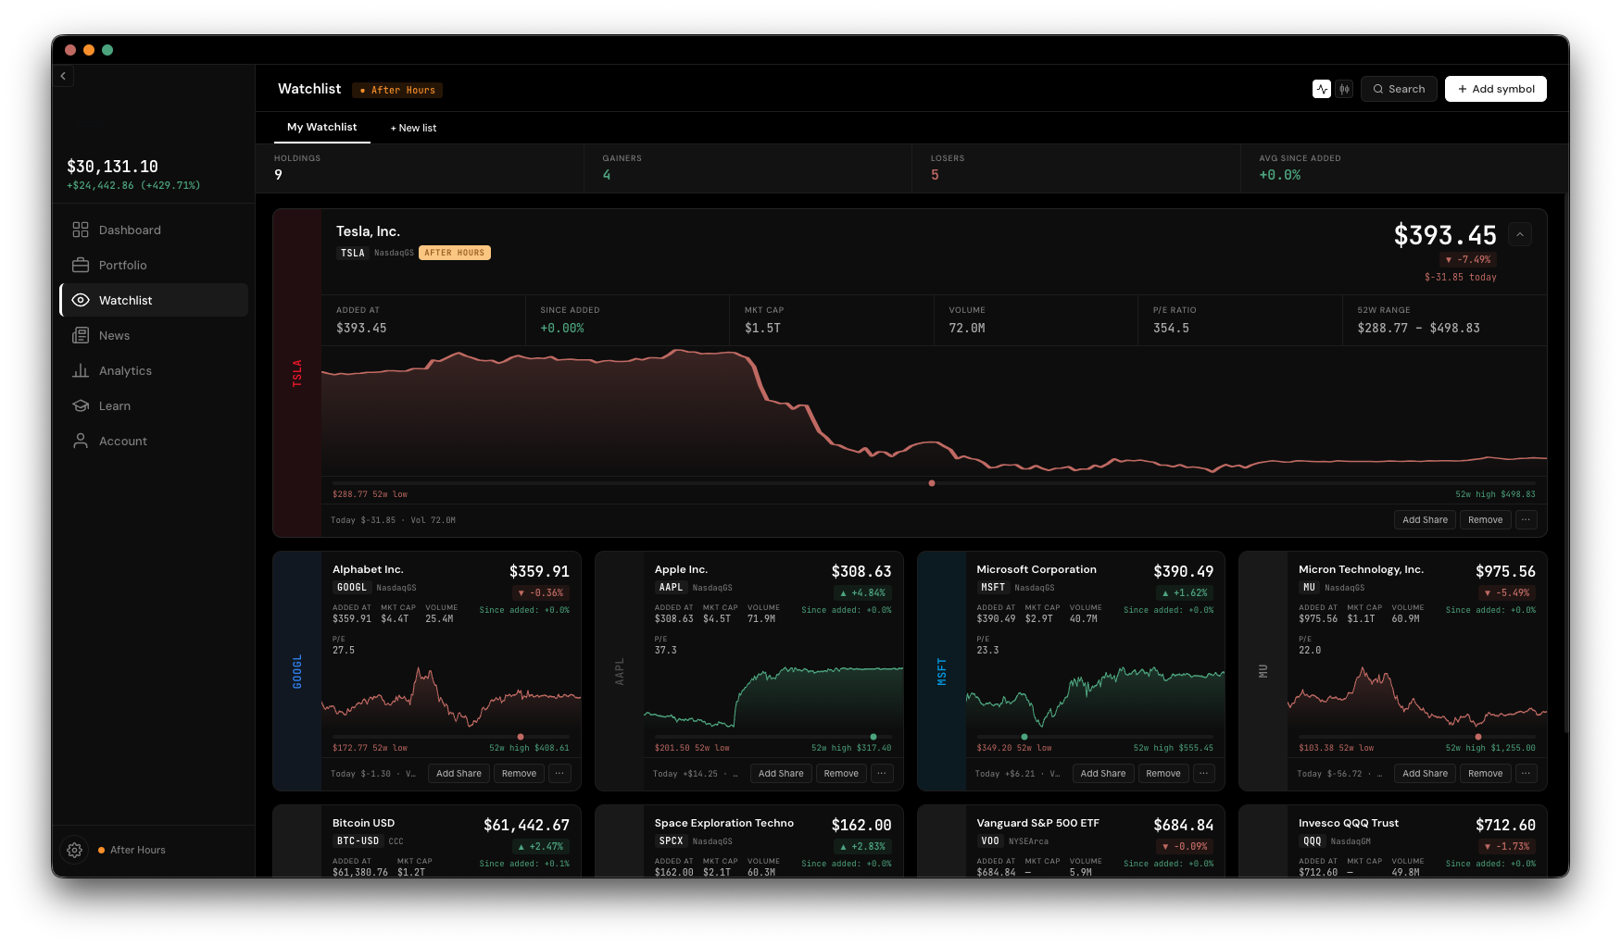The image size is (1621, 946).
Task: Select the Watchlist eye icon in sidebar
Action: tap(81, 300)
